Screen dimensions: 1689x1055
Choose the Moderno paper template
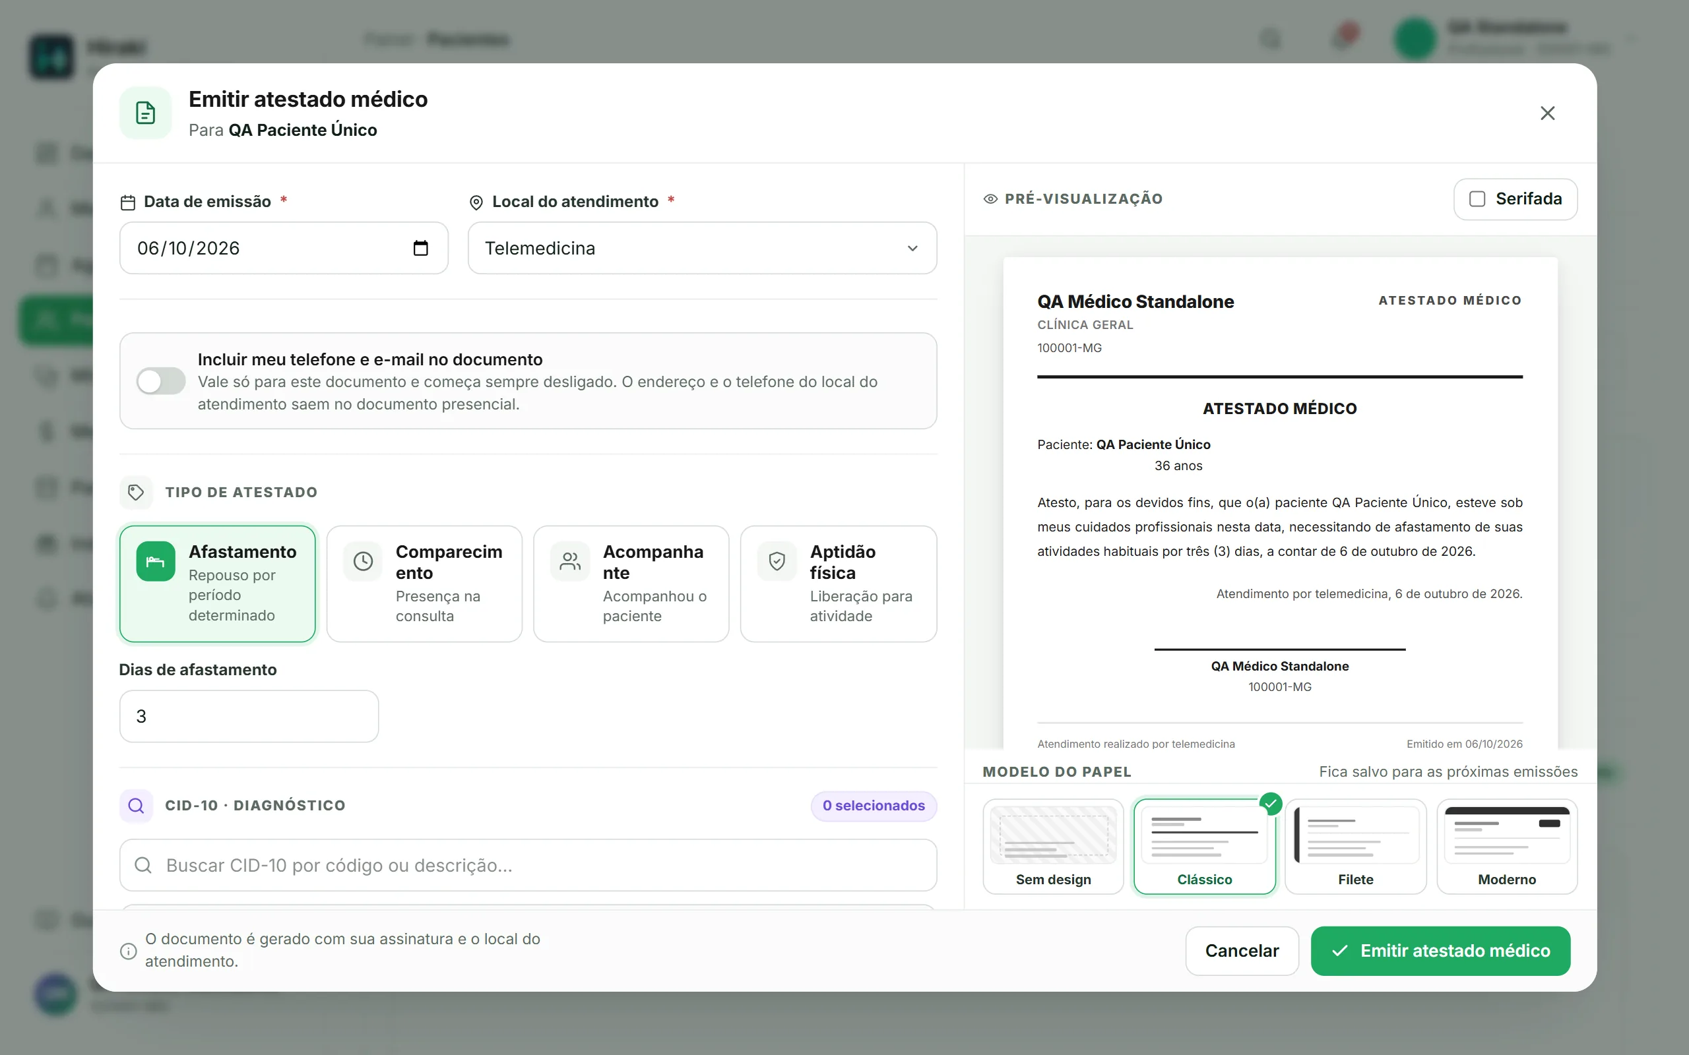point(1507,847)
